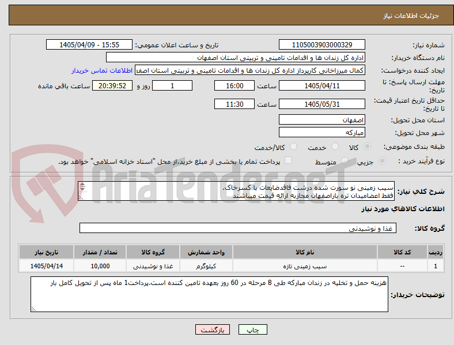Viewport: 454px width, 345px height.
Task: Select the خدمت radio button
Action: pyautogui.click(x=335, y=147)
